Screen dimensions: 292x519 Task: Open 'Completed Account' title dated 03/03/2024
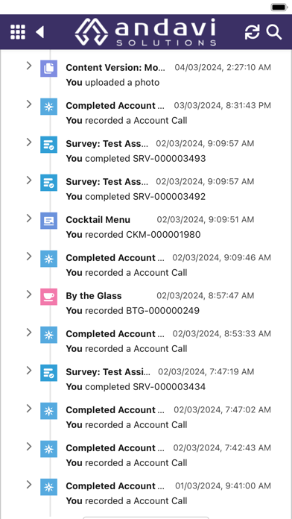(115, 106)
